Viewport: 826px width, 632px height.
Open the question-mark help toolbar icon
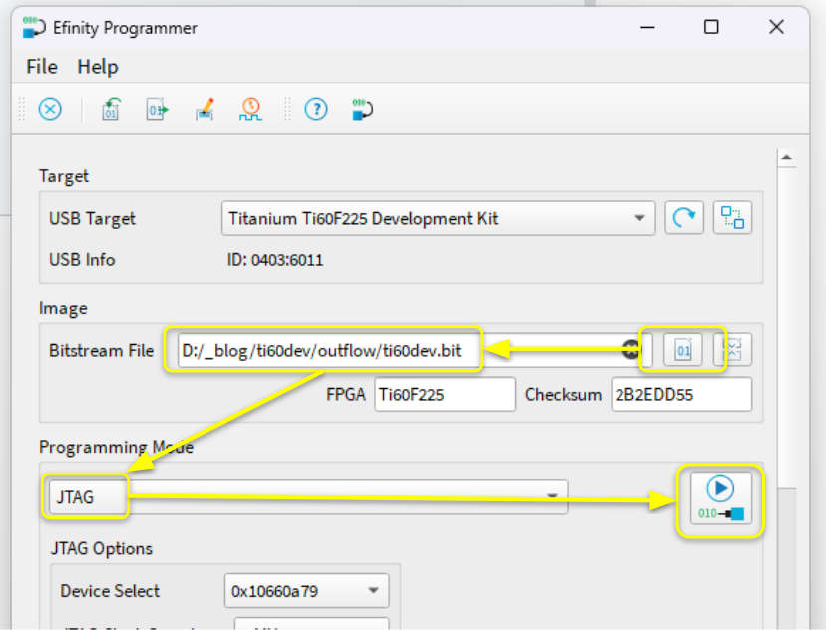point(316,109)
